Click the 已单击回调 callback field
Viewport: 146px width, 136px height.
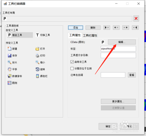point(113,75)
